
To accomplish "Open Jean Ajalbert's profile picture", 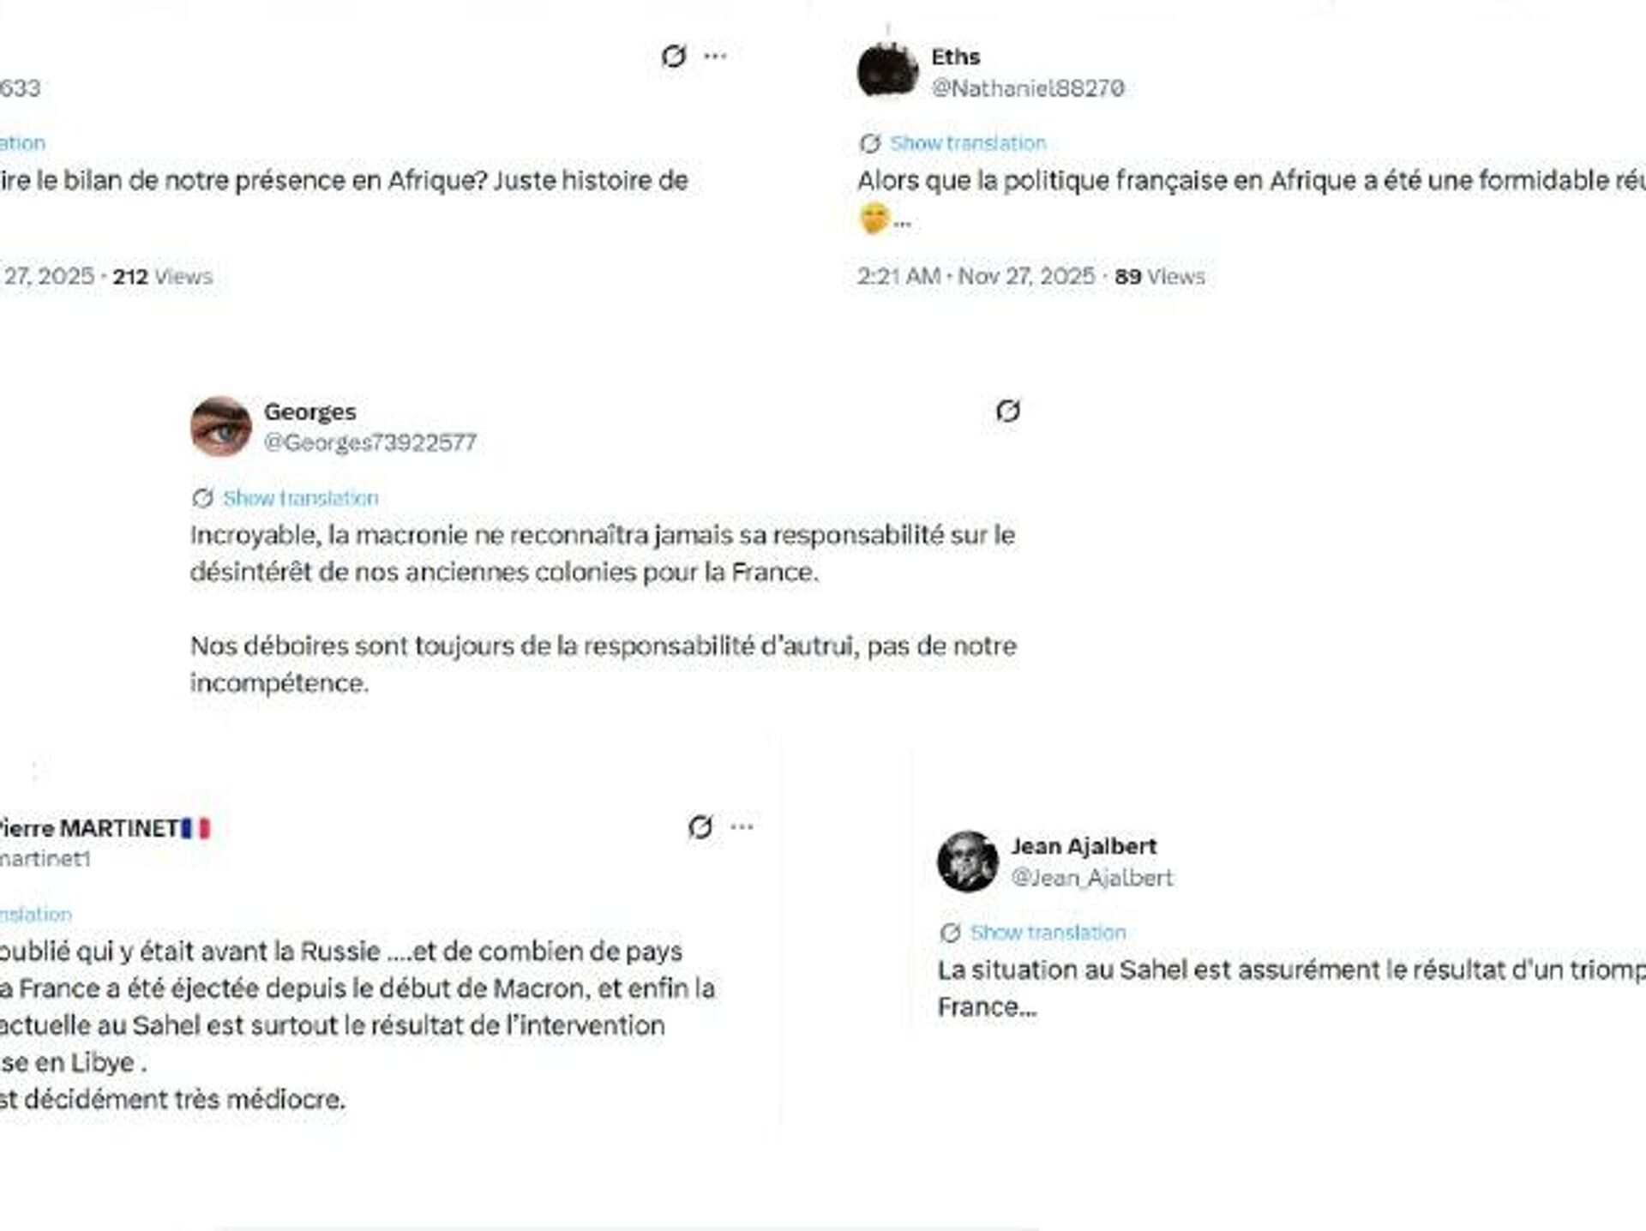I will point(968,861).
